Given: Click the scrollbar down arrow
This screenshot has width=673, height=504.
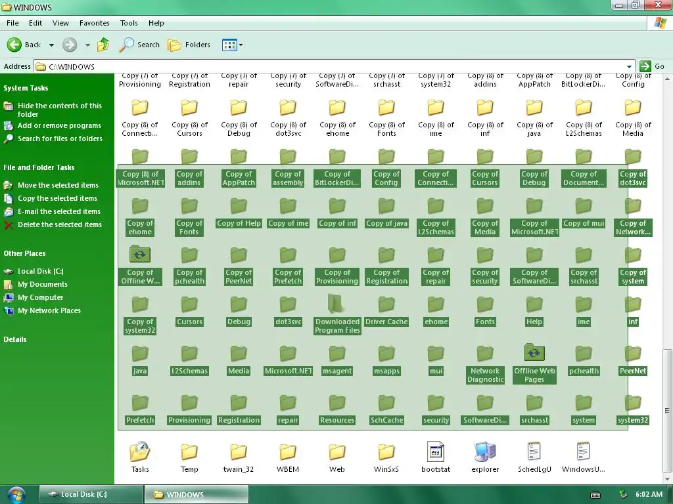Looking at the screenshot, I should point(667,478).
